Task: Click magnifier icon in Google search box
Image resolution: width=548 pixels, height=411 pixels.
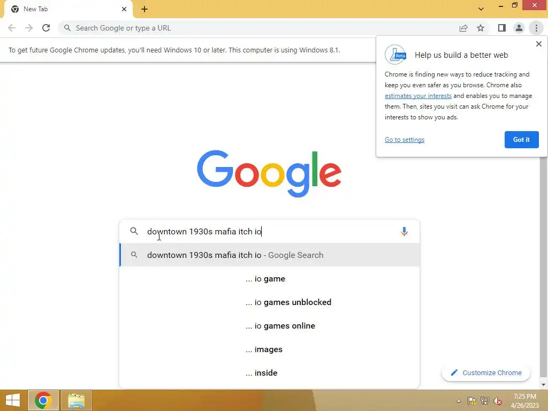Action: pyautogui.click(x=134, y=231)
